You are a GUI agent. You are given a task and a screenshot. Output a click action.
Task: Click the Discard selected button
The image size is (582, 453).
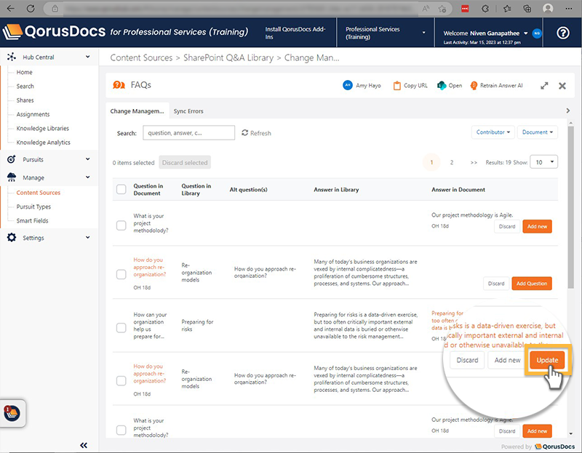click(185, 162)
